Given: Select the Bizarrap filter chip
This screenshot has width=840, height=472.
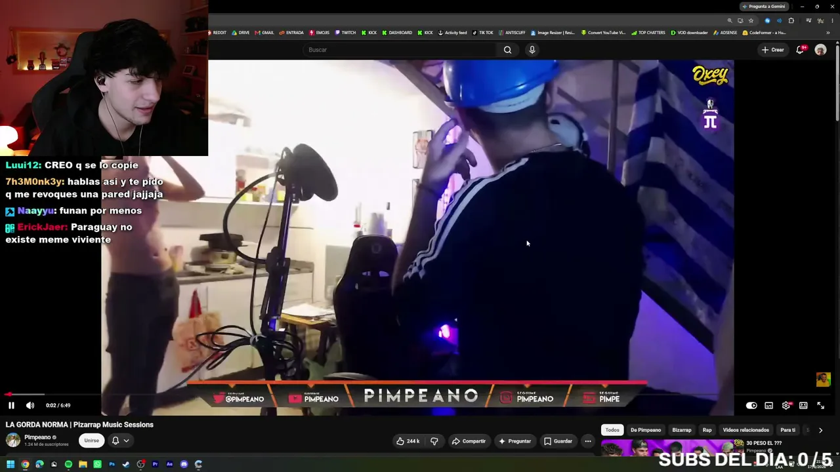Looking at the screenshot, I should coord(681,430).
